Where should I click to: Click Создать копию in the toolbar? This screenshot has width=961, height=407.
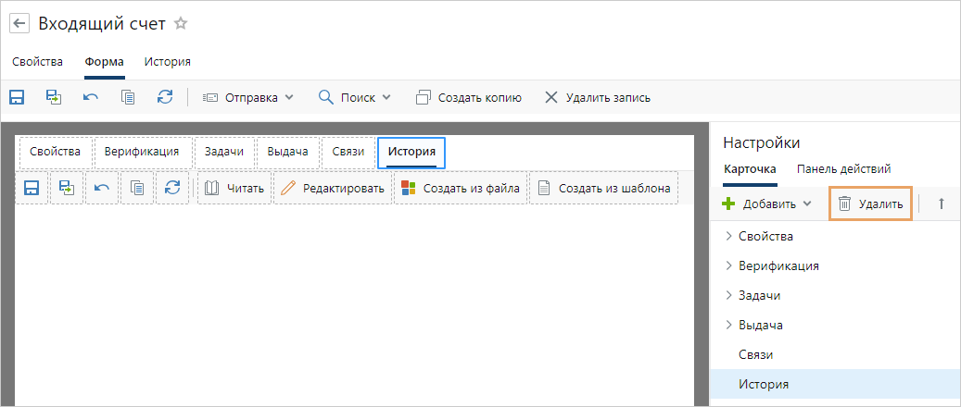[469, 97]
